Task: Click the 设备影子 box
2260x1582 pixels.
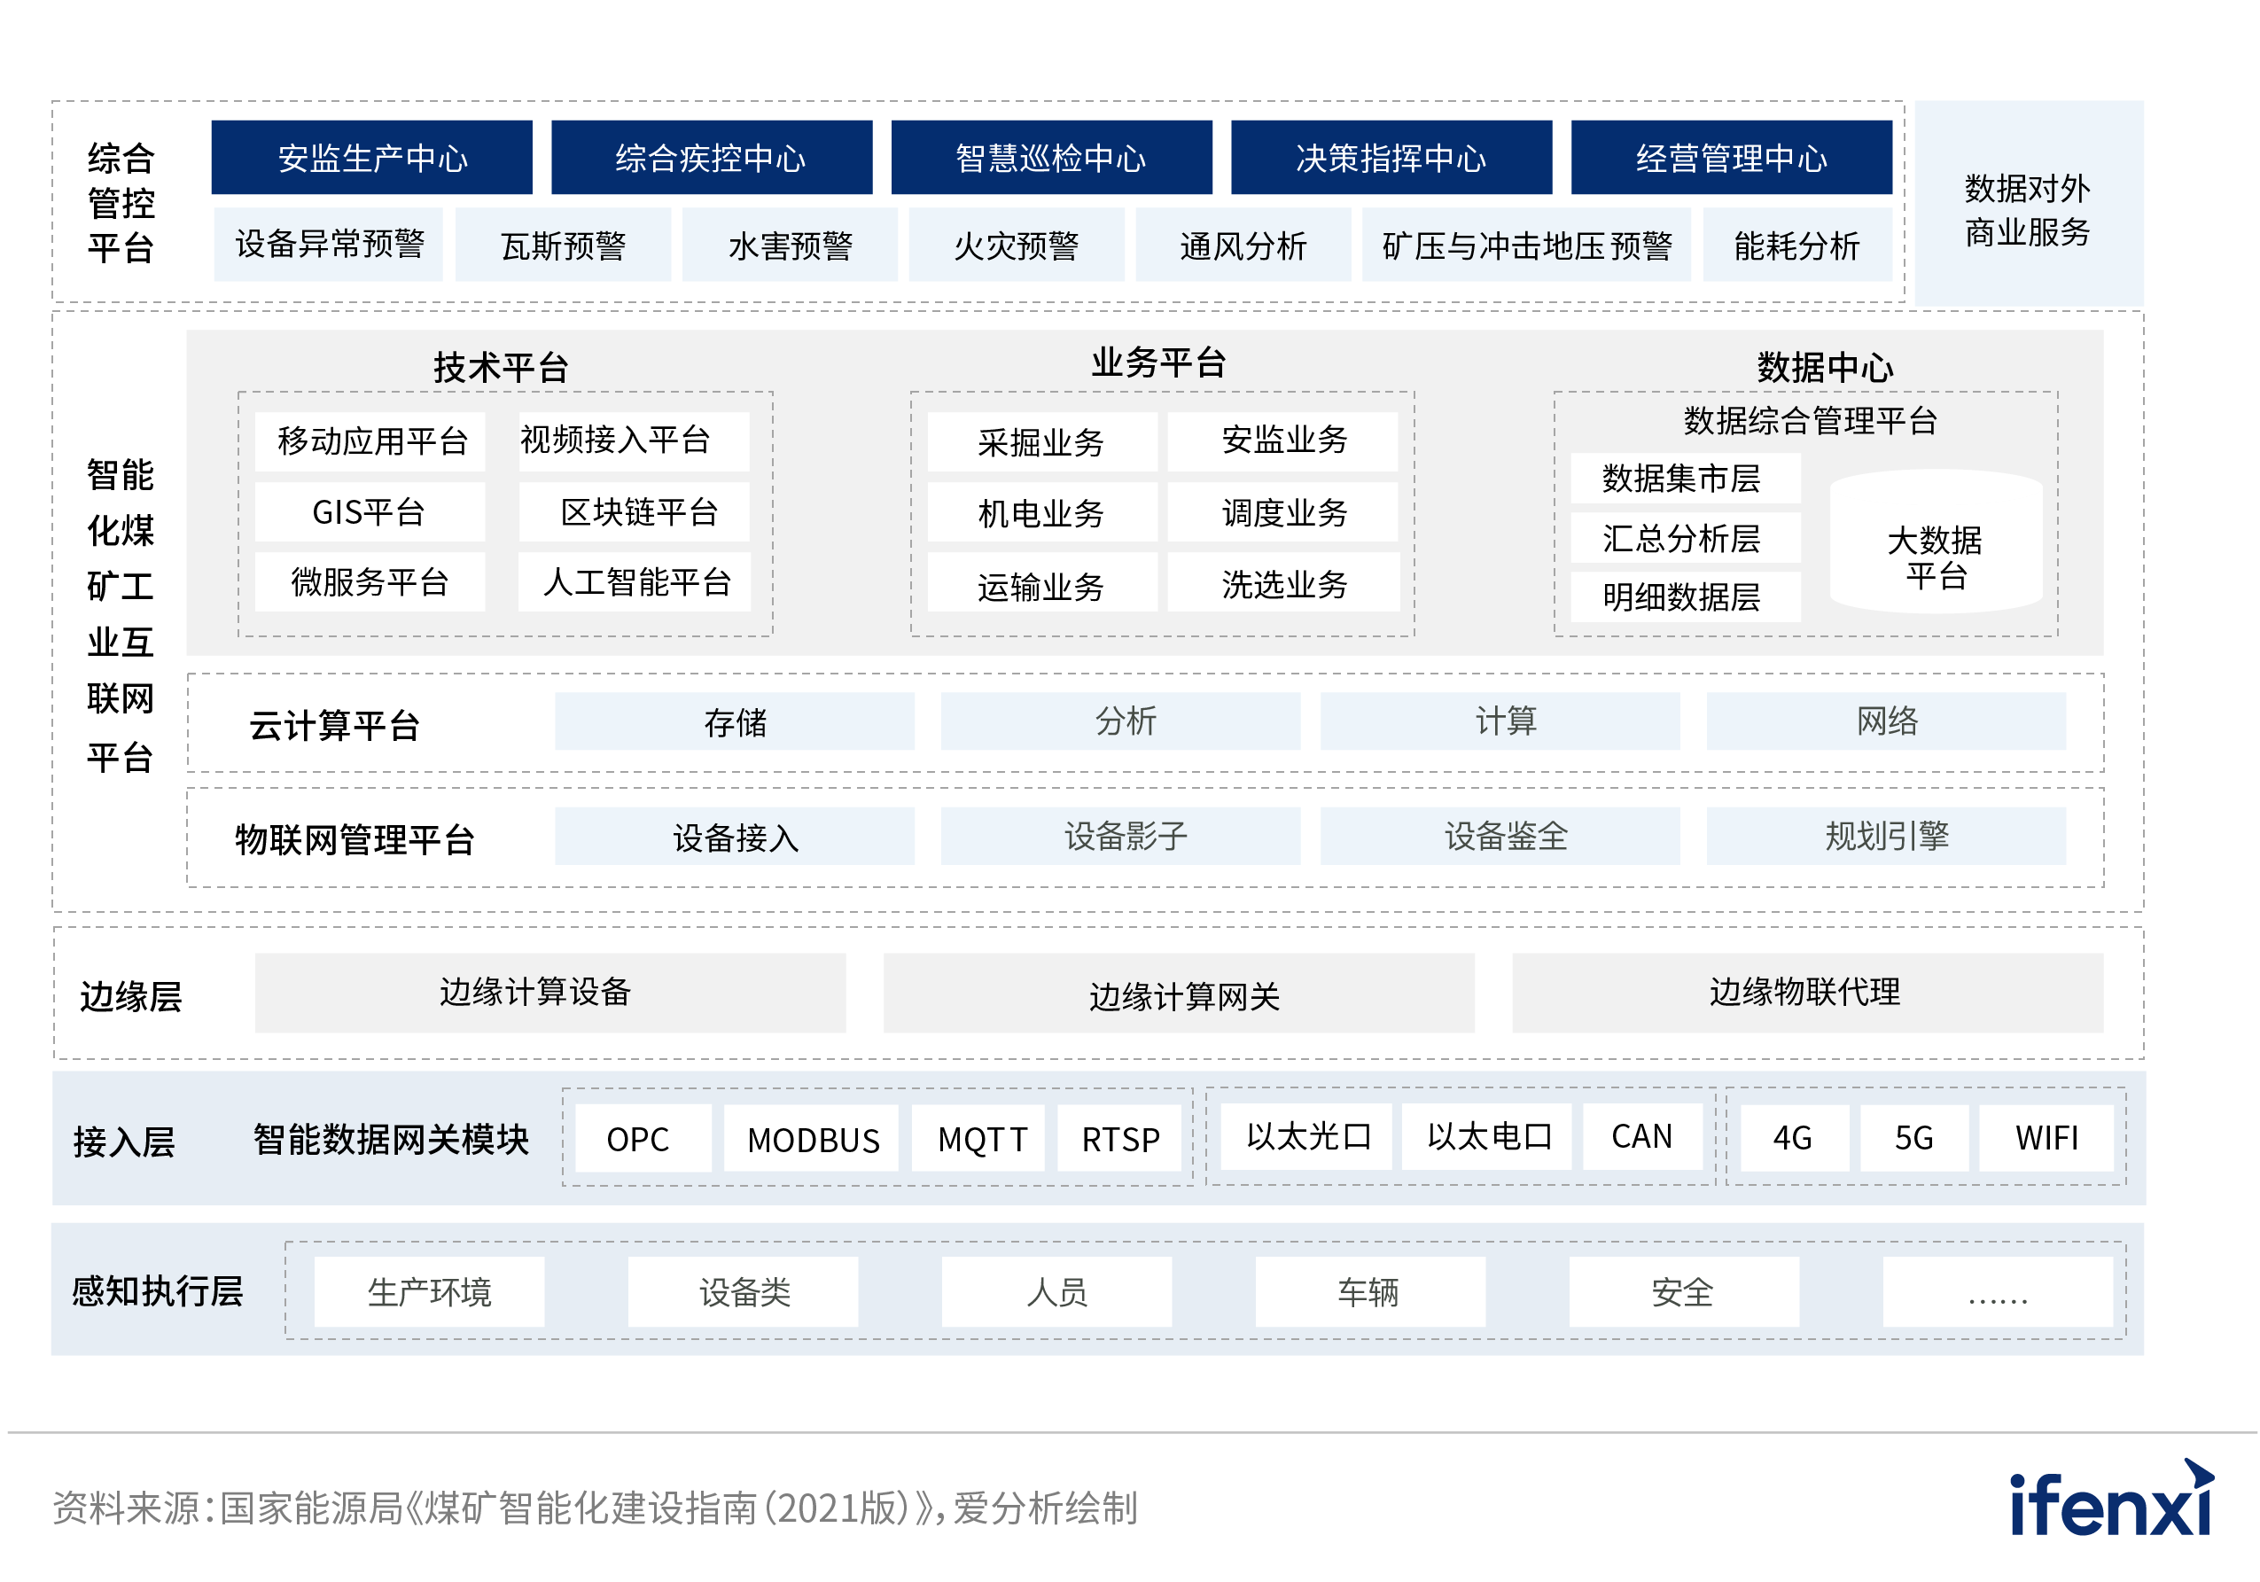Action: 1120,837
